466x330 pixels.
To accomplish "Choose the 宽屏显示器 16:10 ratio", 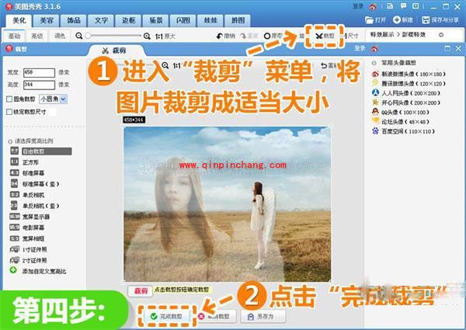I will click(x=30, y=217).
